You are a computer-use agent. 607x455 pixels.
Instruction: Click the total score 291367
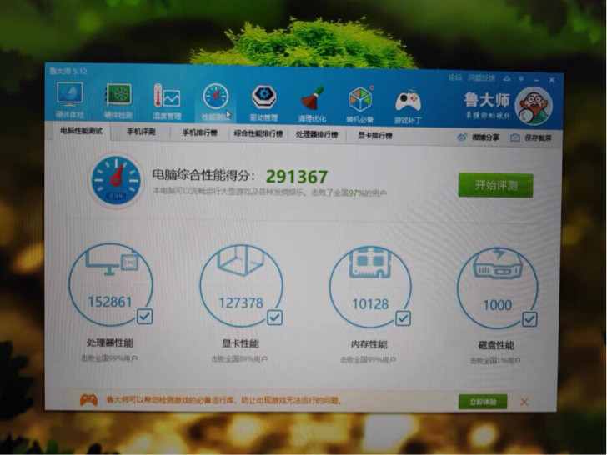(x=297, y=177)
